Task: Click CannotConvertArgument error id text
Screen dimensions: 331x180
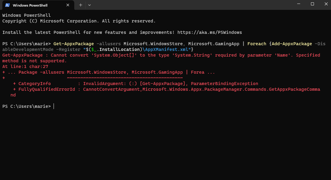Action: coord(111,89)
